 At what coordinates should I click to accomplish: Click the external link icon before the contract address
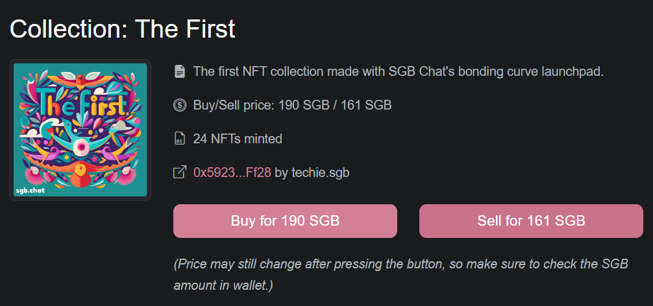pos(180,172)
